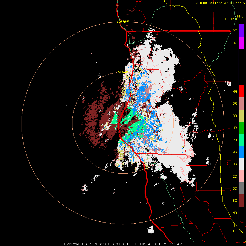This screenshot has width=246, height=246.
Task: Click the BI legend label
Action: 235,201
